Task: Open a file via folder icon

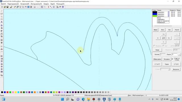Action: [x=5, y=7]
